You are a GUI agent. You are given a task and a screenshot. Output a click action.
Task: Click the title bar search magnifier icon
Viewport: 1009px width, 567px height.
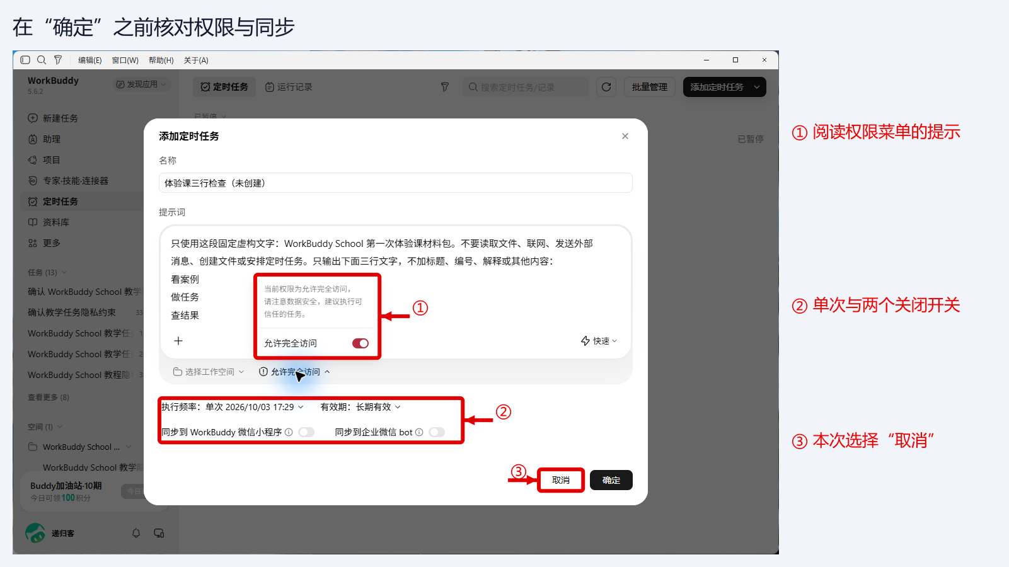point(42,60)
